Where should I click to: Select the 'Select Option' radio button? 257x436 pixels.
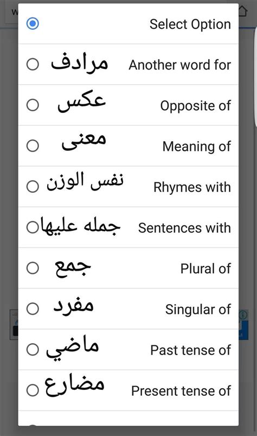coord(33,24)
